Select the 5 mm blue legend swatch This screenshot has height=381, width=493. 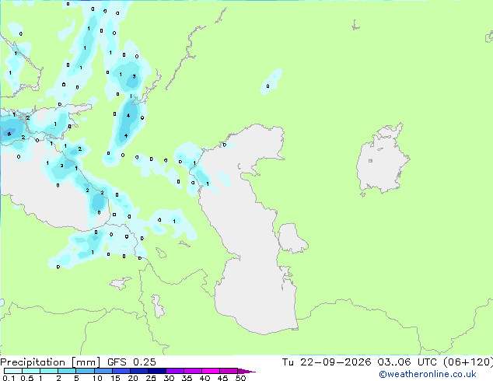tap(86, 371)
